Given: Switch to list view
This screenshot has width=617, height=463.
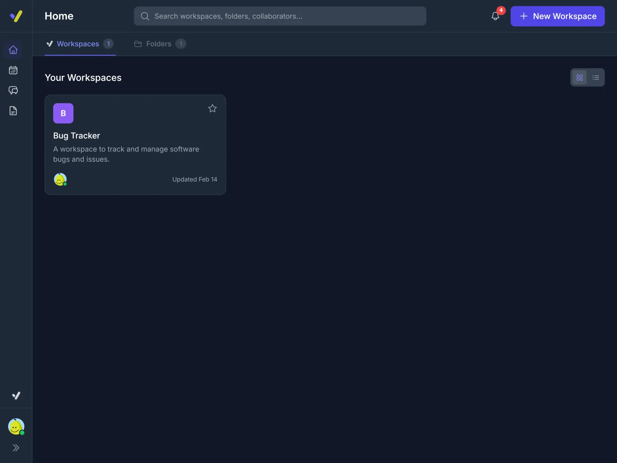Looking at the screenshot, I should click(x=596, y=78).
